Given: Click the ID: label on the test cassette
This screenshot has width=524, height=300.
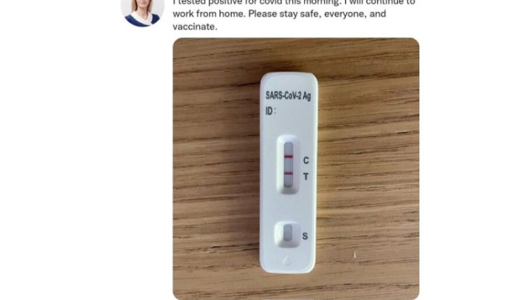Looking at the screenshot, I should [x=270, y=111].
